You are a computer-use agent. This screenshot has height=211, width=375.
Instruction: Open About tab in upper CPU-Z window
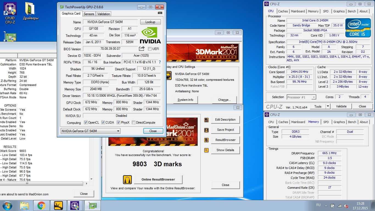pyautogui.click(x=363, y=11)
